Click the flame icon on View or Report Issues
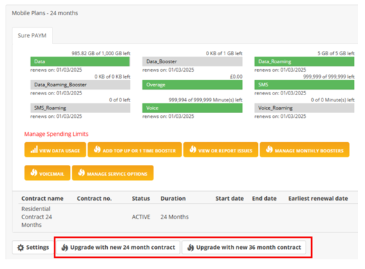365x269 pixels. point(193,149)
